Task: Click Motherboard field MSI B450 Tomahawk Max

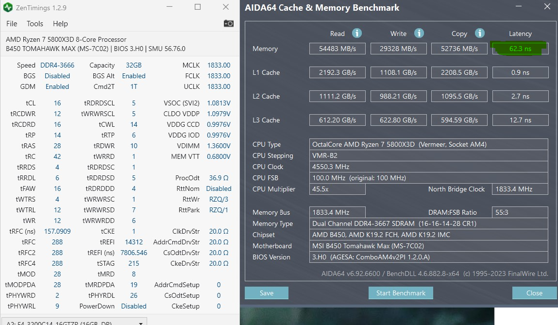Action: click(x=429, y=246)
